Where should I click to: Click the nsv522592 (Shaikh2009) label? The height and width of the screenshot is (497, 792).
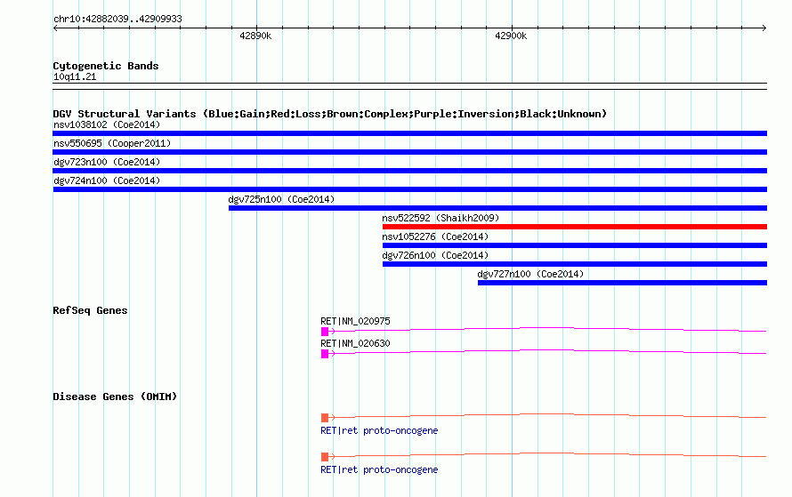[440, 218]
